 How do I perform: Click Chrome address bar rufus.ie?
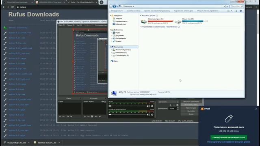coord(23,7)
